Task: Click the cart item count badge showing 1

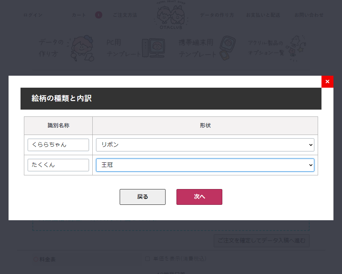Action: pyautogui.click(x=98, y=15)
